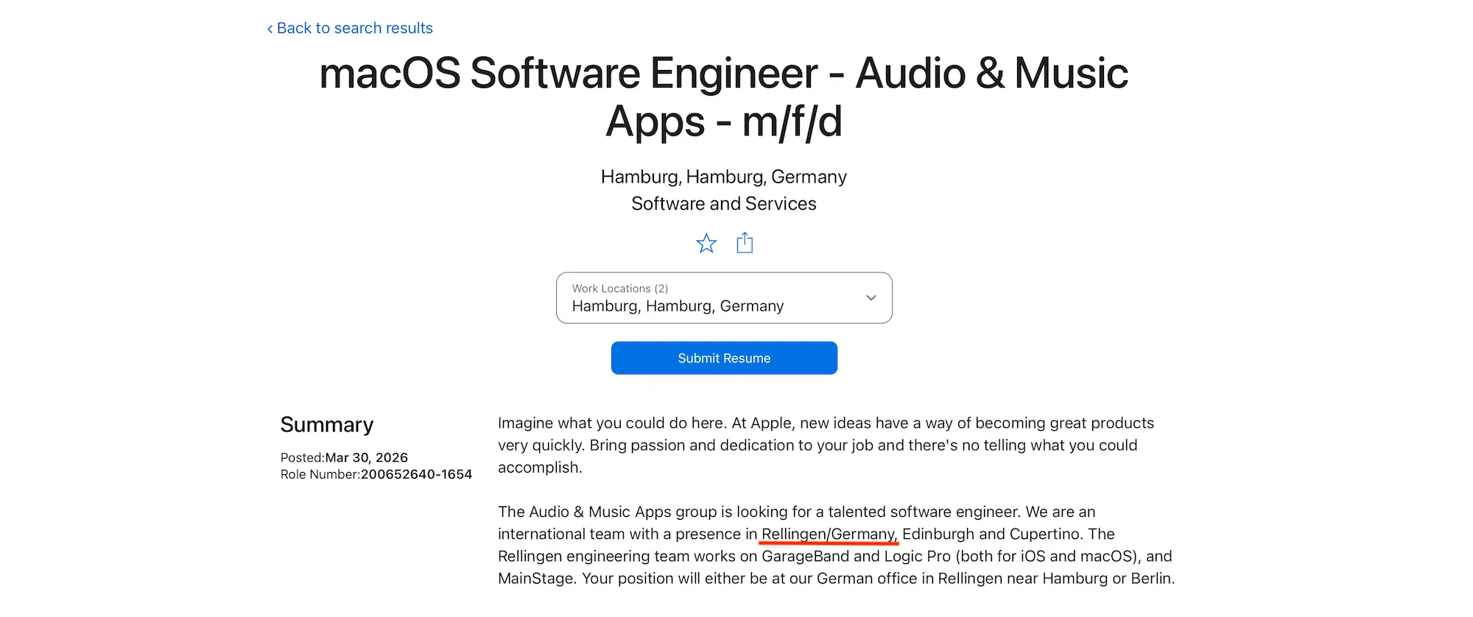Click the Submit Resume button
This screenshot has width=1473, height=617.
click(x=724, y=358)
